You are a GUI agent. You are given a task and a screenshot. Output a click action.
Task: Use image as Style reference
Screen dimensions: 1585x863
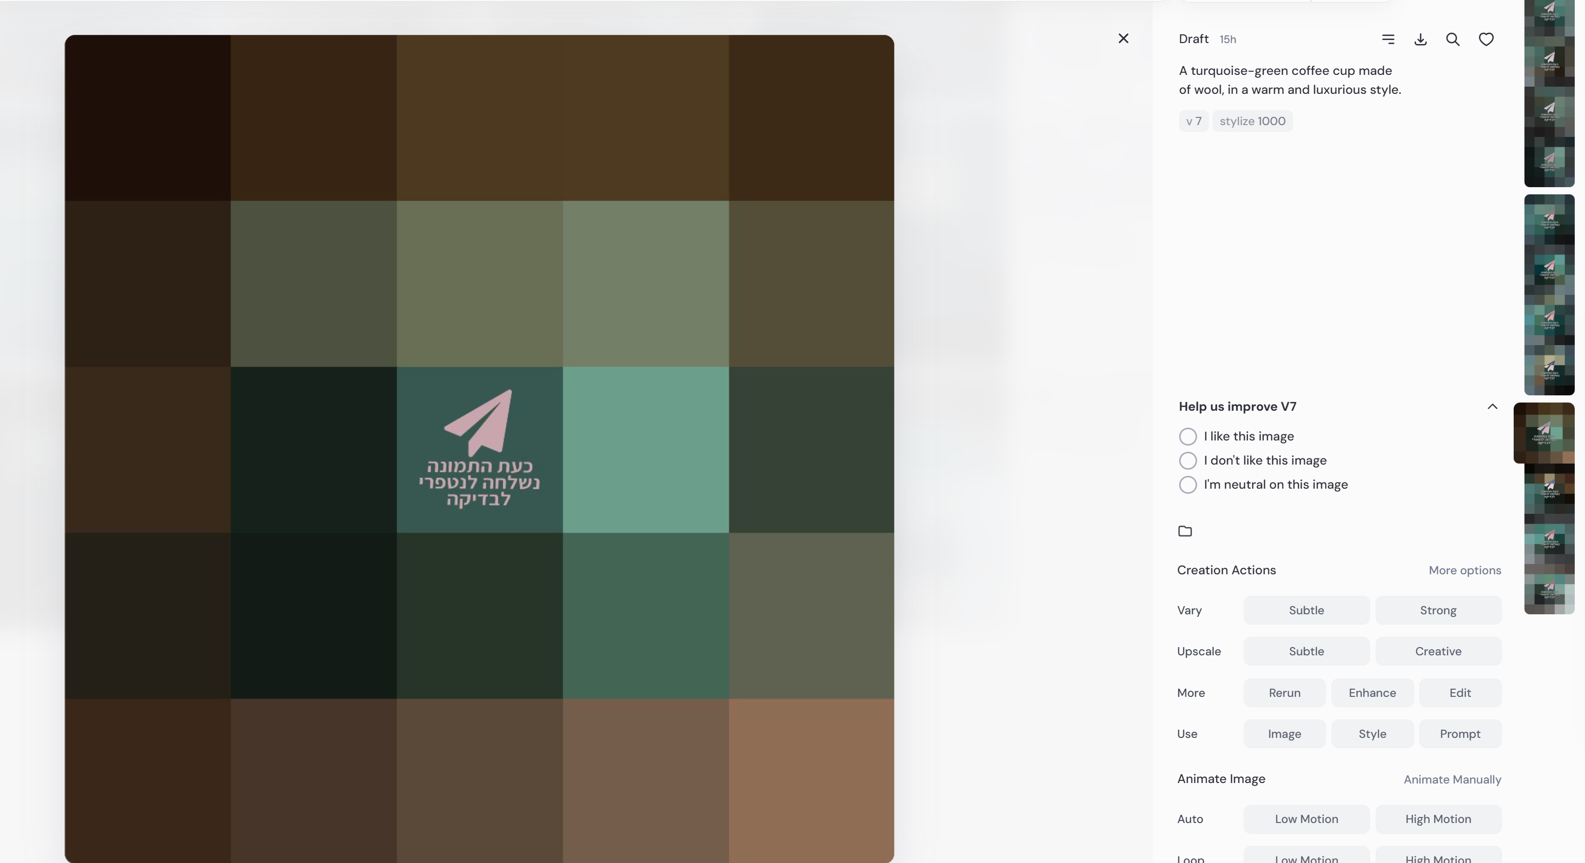1372,734
